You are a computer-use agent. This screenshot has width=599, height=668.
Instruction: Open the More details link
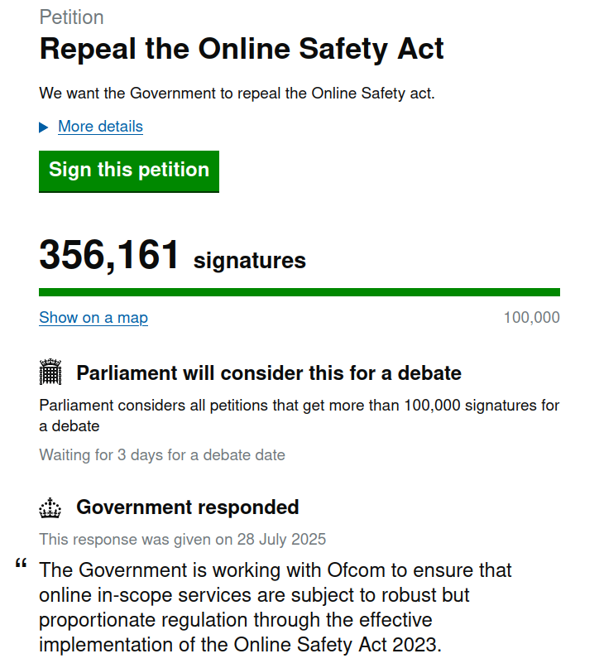tap(100, 127)
